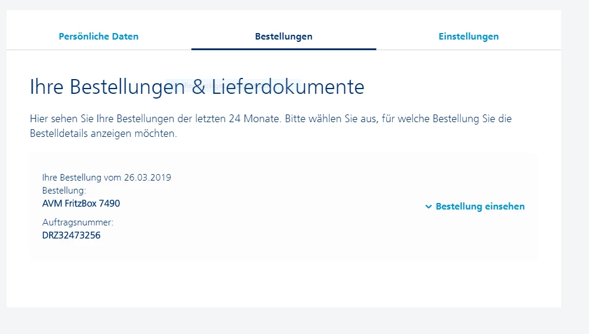Click the 'Auftragsnummer:' field label
Viewport: 589px width, 334px height.
[x=77, y=222]
